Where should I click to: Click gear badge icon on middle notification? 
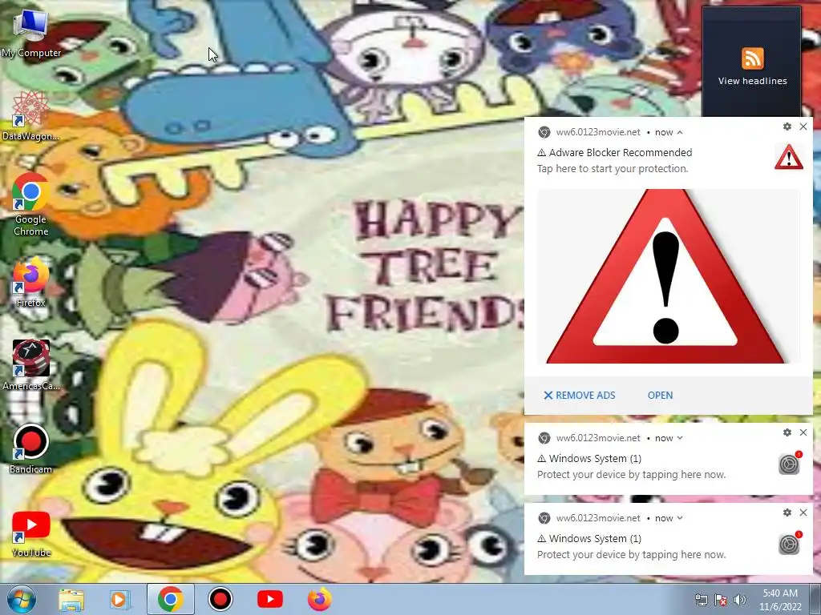(x=790, y=464)
